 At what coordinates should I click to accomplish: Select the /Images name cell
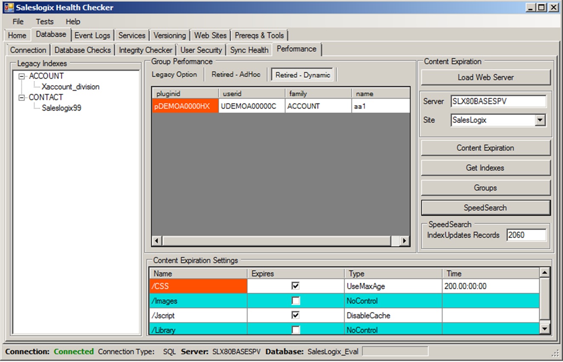point(198,301)
